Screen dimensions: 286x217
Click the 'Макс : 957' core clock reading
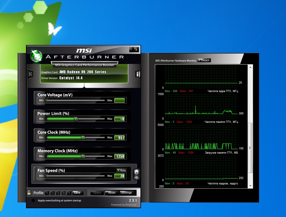pyautogui.click(x=186, y=91)
